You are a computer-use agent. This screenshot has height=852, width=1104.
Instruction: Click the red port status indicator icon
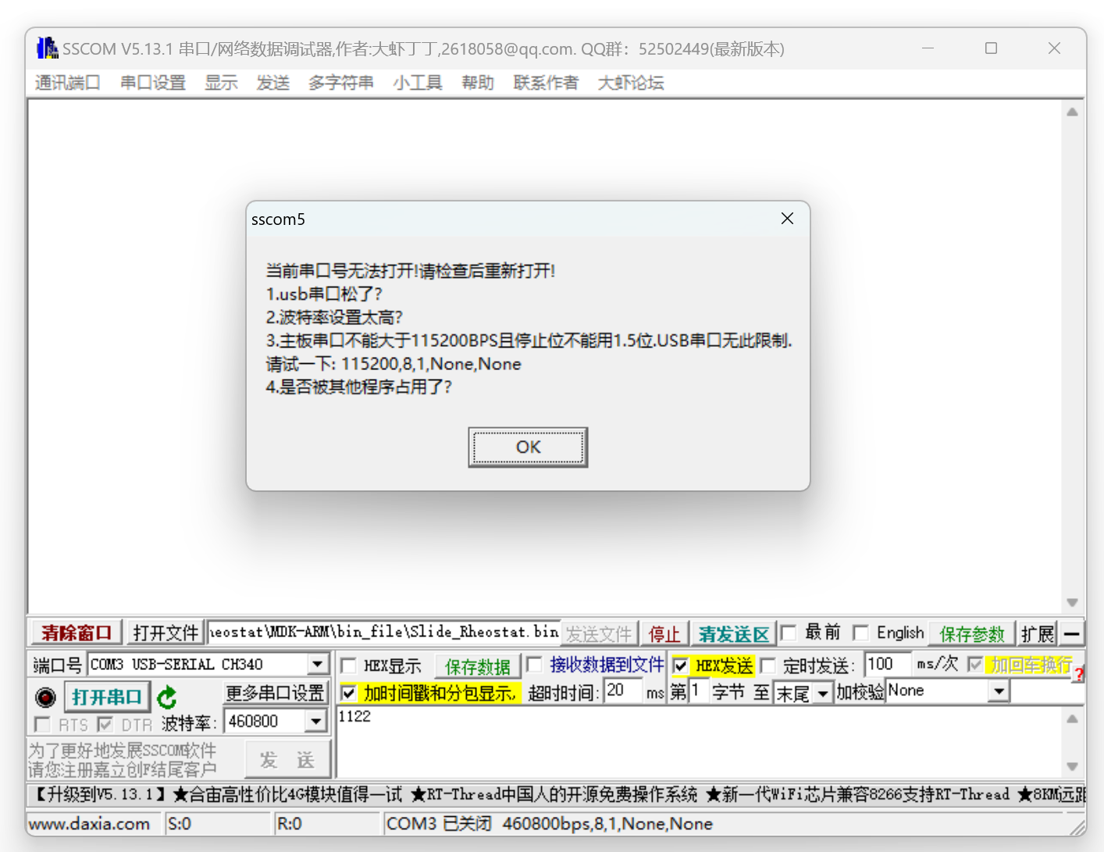pyautogui.click(x=45, y=697)
